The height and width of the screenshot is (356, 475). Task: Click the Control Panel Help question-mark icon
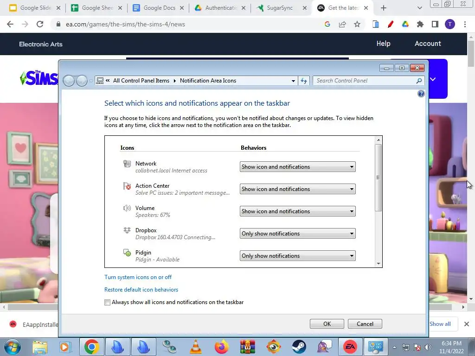click(421, 94)
